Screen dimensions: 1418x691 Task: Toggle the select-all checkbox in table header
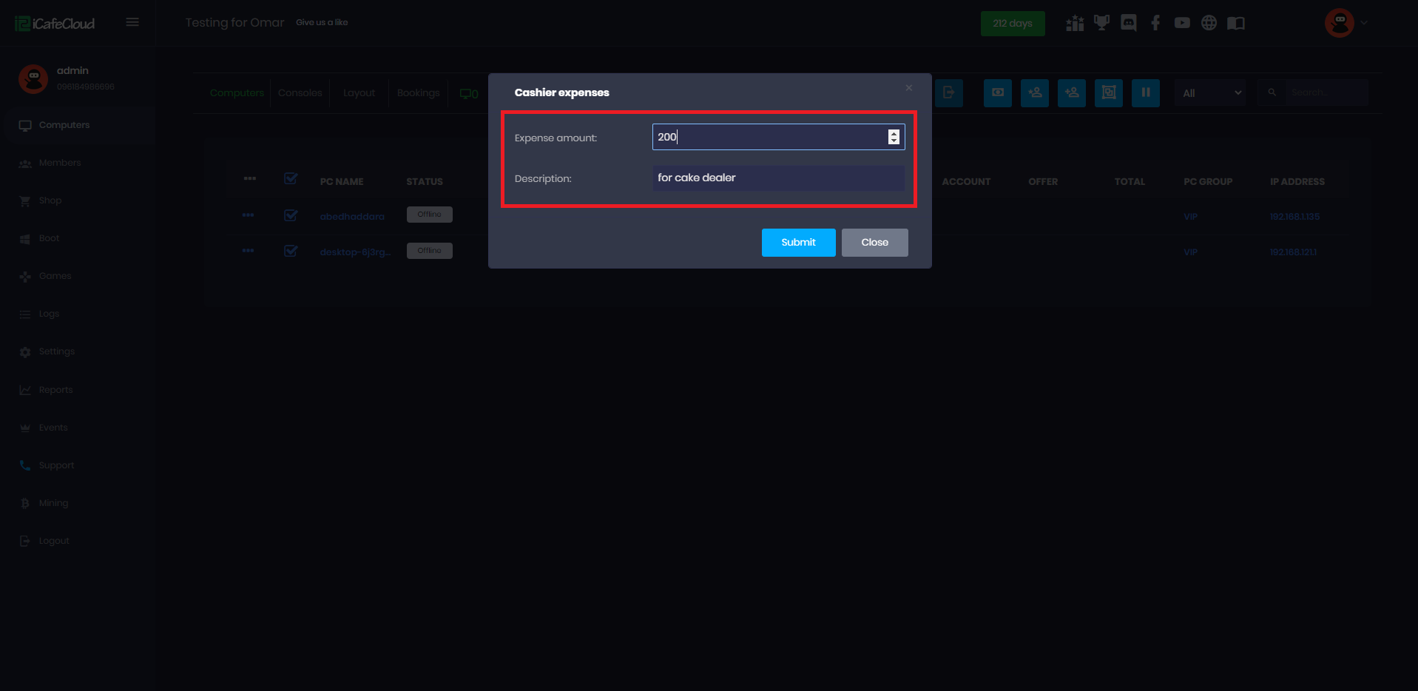291,178
